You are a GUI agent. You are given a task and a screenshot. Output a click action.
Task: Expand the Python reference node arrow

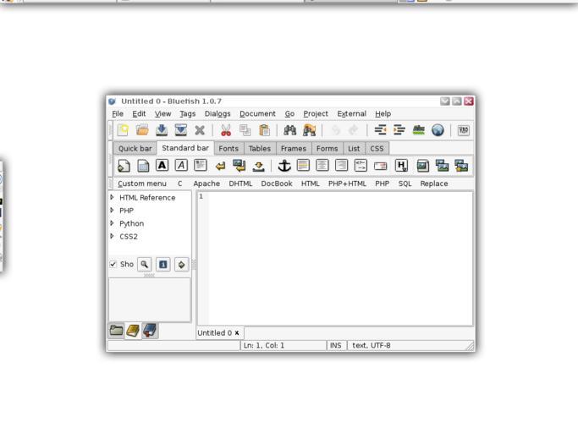tap(112, 223)
